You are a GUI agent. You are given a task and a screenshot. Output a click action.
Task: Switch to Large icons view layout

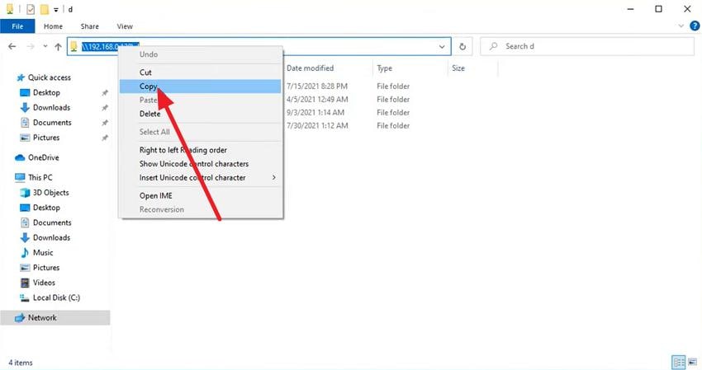693,362
